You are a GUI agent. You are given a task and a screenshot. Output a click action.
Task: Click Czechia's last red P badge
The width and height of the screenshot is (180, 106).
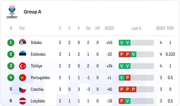(x=133, y=89)
